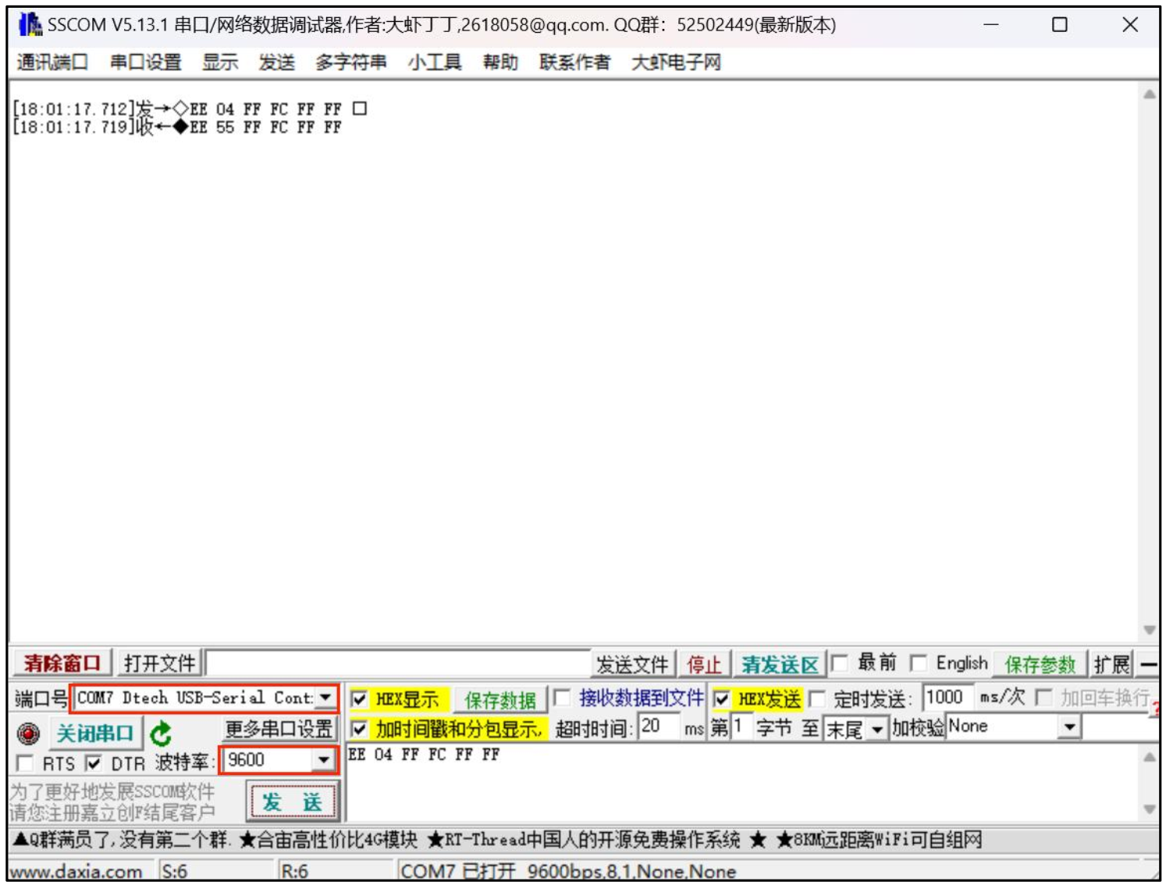The height and width of the screenshot is (885, 1166).
Task: Click the www.daxia.com status bar link
Action: (x=76, y=871)
